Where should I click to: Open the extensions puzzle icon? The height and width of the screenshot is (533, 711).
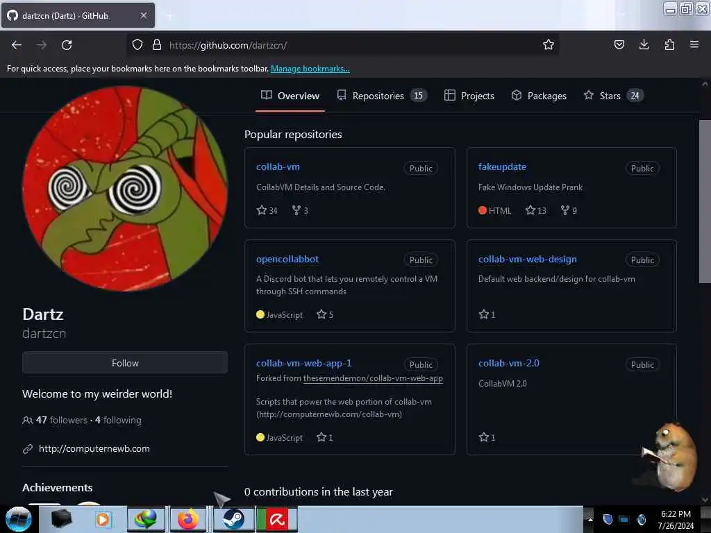pos(669,44)
